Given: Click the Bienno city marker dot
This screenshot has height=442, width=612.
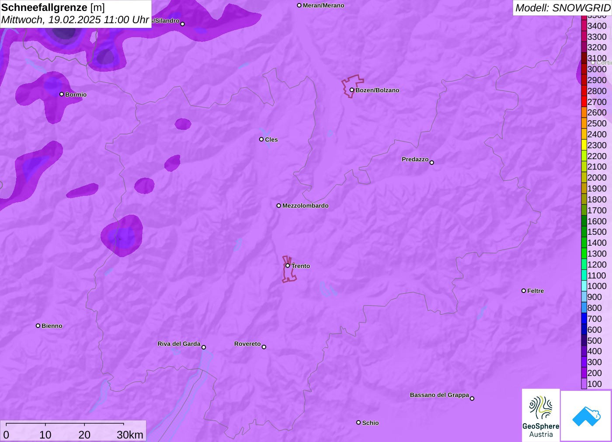Looking at the screenshot, I should click(38, 326).
